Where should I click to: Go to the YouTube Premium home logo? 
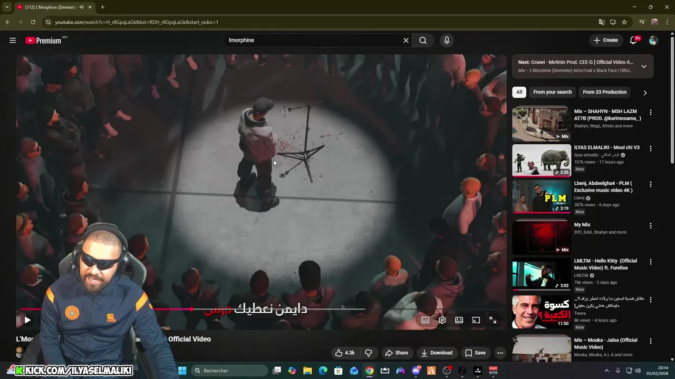(43, 41)
